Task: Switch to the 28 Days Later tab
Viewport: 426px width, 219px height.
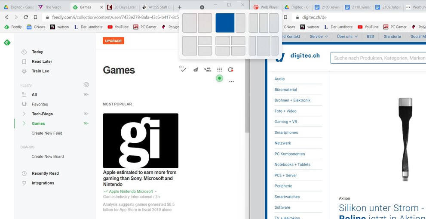Action: (122, 7)
